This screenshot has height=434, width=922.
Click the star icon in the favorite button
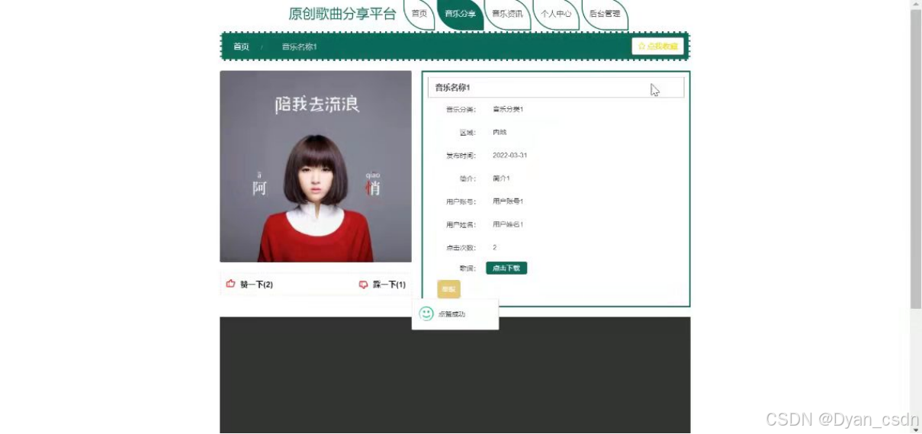tap(641, 47)
